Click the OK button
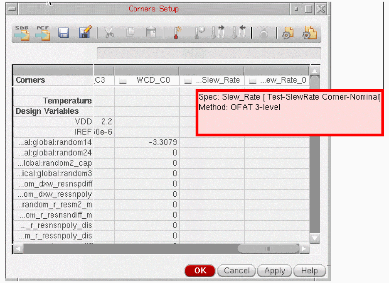 click(x=200, y=271)
